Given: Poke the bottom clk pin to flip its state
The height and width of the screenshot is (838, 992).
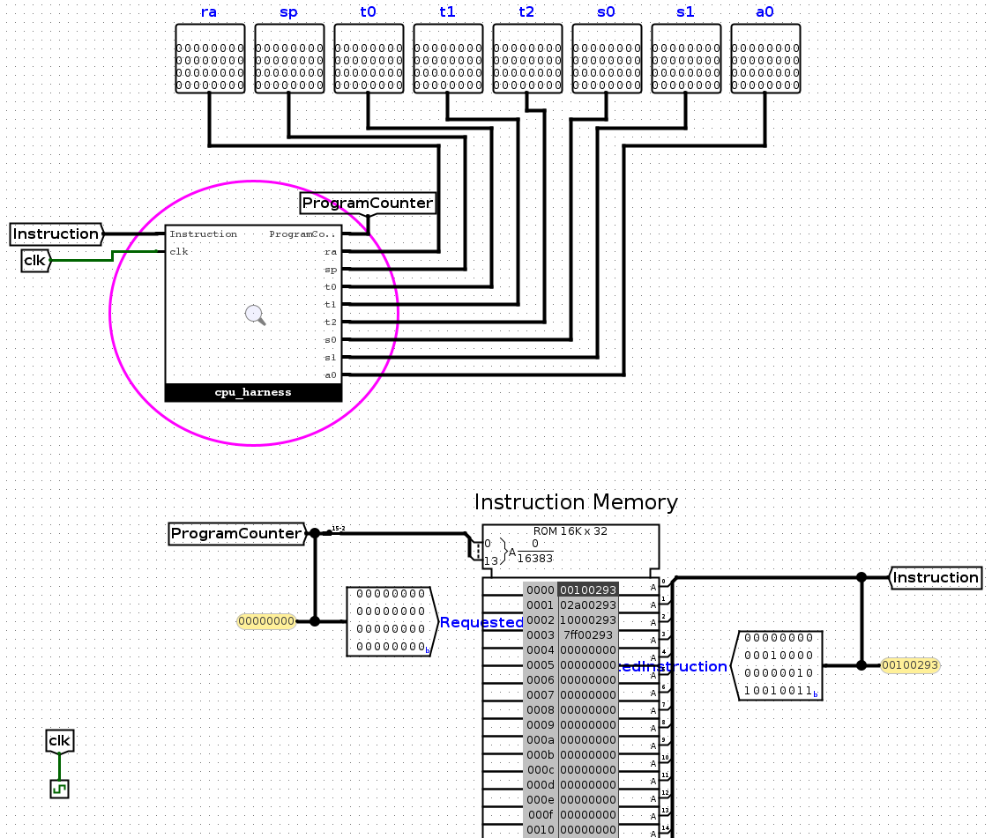Looking at the screenshot, I should pyautogui.click(x=58, y=741).
